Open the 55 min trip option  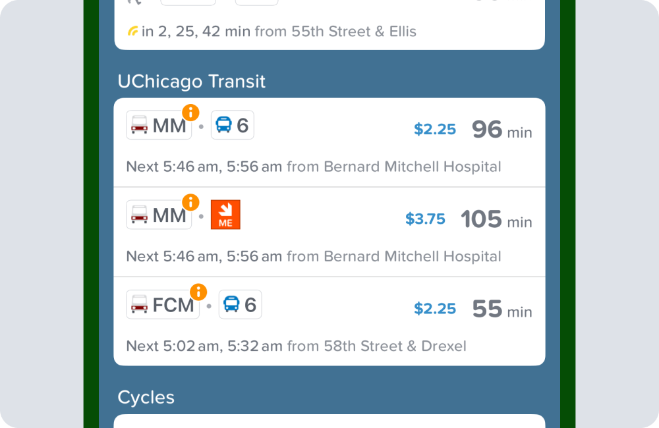click(x=329, y=321)
